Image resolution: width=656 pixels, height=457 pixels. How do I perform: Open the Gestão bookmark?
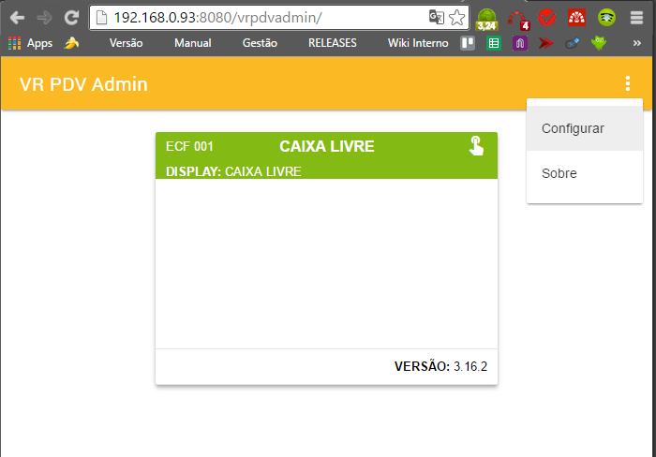click(x=260, y=43)
